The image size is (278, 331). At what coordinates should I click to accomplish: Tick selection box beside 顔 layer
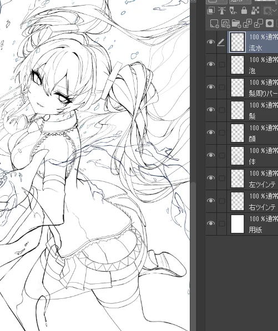click(x=221, y=133)
